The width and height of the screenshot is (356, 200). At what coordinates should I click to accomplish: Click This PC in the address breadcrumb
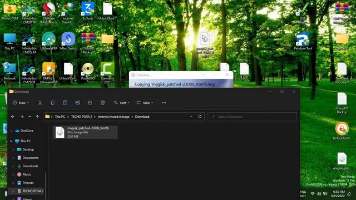click(60, 117)
